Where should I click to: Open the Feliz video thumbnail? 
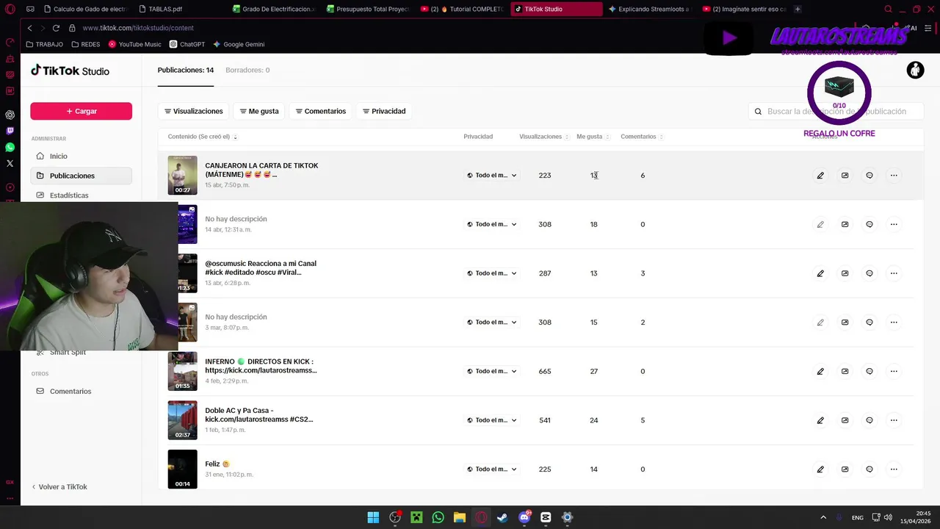pyautogui.click(x=182, y=469)
